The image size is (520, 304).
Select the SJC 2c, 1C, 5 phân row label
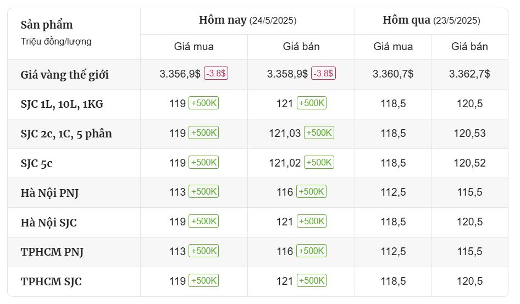pyautogui.click(x=67, y=134)
